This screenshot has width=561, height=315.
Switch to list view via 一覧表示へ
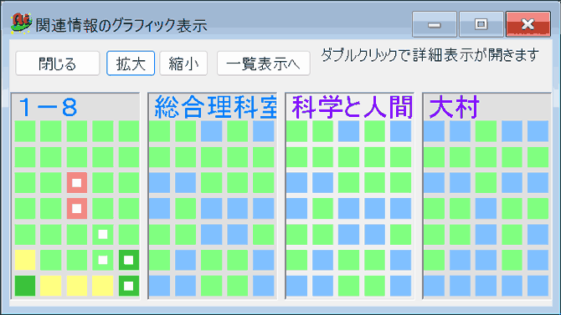click(x=263, y=64)
